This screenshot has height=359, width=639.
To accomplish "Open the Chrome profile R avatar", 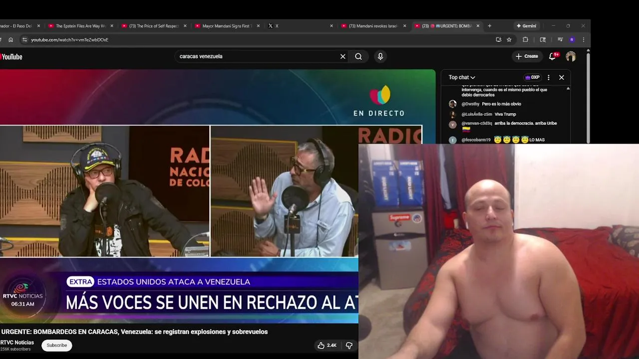I will (x=572, y=40).
